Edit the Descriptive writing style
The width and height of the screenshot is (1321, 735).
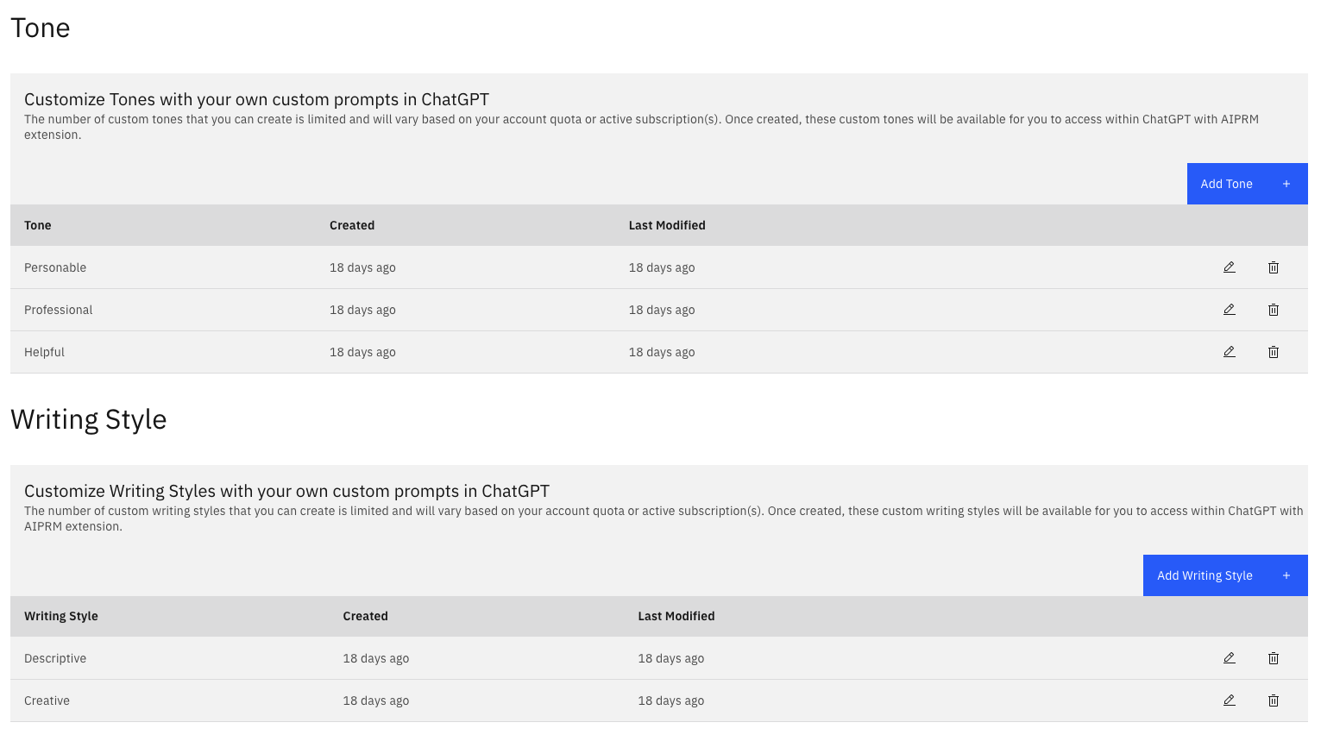click(1229, 657)
